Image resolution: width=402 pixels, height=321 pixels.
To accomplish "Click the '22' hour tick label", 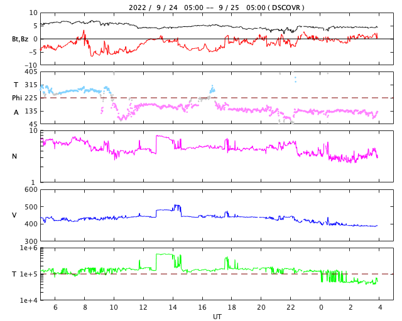I will tap(291, 307).
